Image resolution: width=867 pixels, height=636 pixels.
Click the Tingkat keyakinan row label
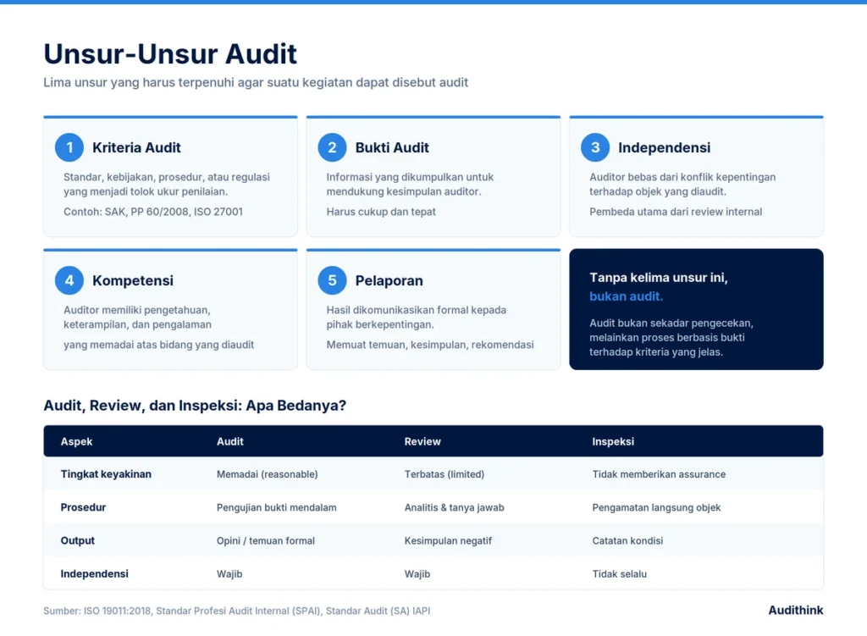tap(106, 474)
